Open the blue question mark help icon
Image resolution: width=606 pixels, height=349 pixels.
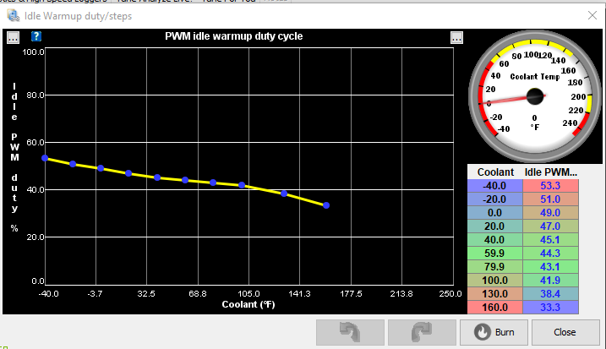click(36, 36)
